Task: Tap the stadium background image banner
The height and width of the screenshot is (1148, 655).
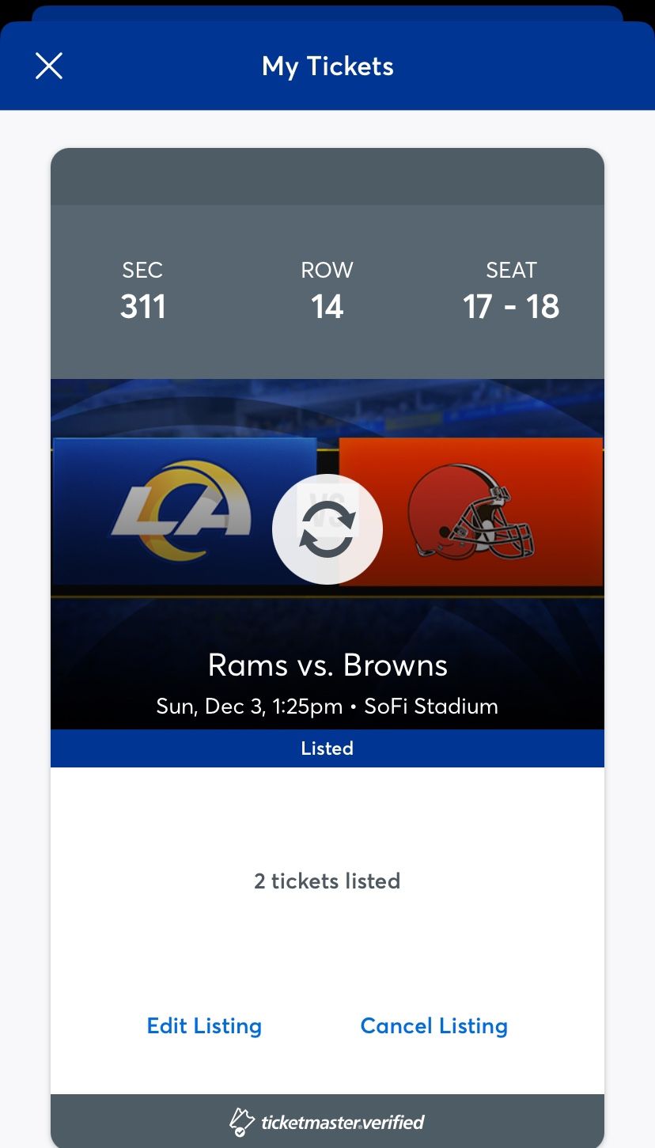Action: coord(327,404)
